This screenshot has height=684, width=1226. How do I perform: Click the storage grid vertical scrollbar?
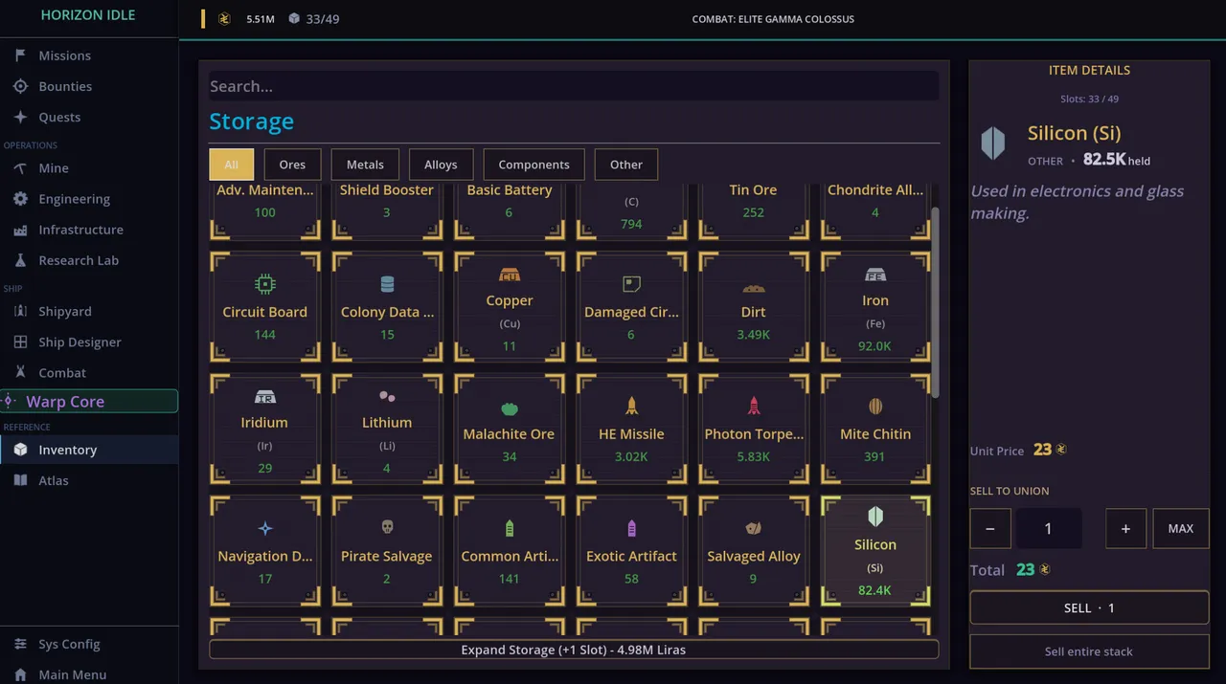point(935,302)
